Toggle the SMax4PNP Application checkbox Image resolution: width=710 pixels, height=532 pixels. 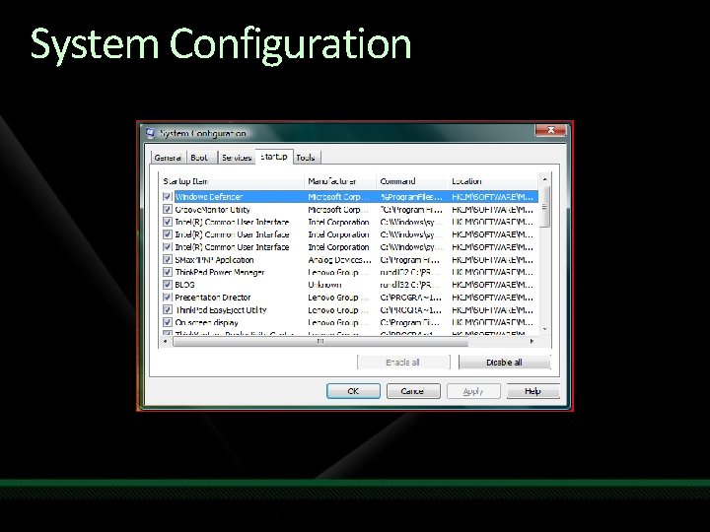(167, 260)
